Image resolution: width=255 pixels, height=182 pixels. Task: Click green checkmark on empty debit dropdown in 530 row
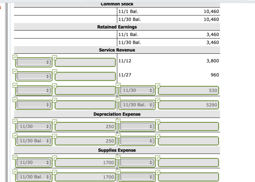pos(15,85)
